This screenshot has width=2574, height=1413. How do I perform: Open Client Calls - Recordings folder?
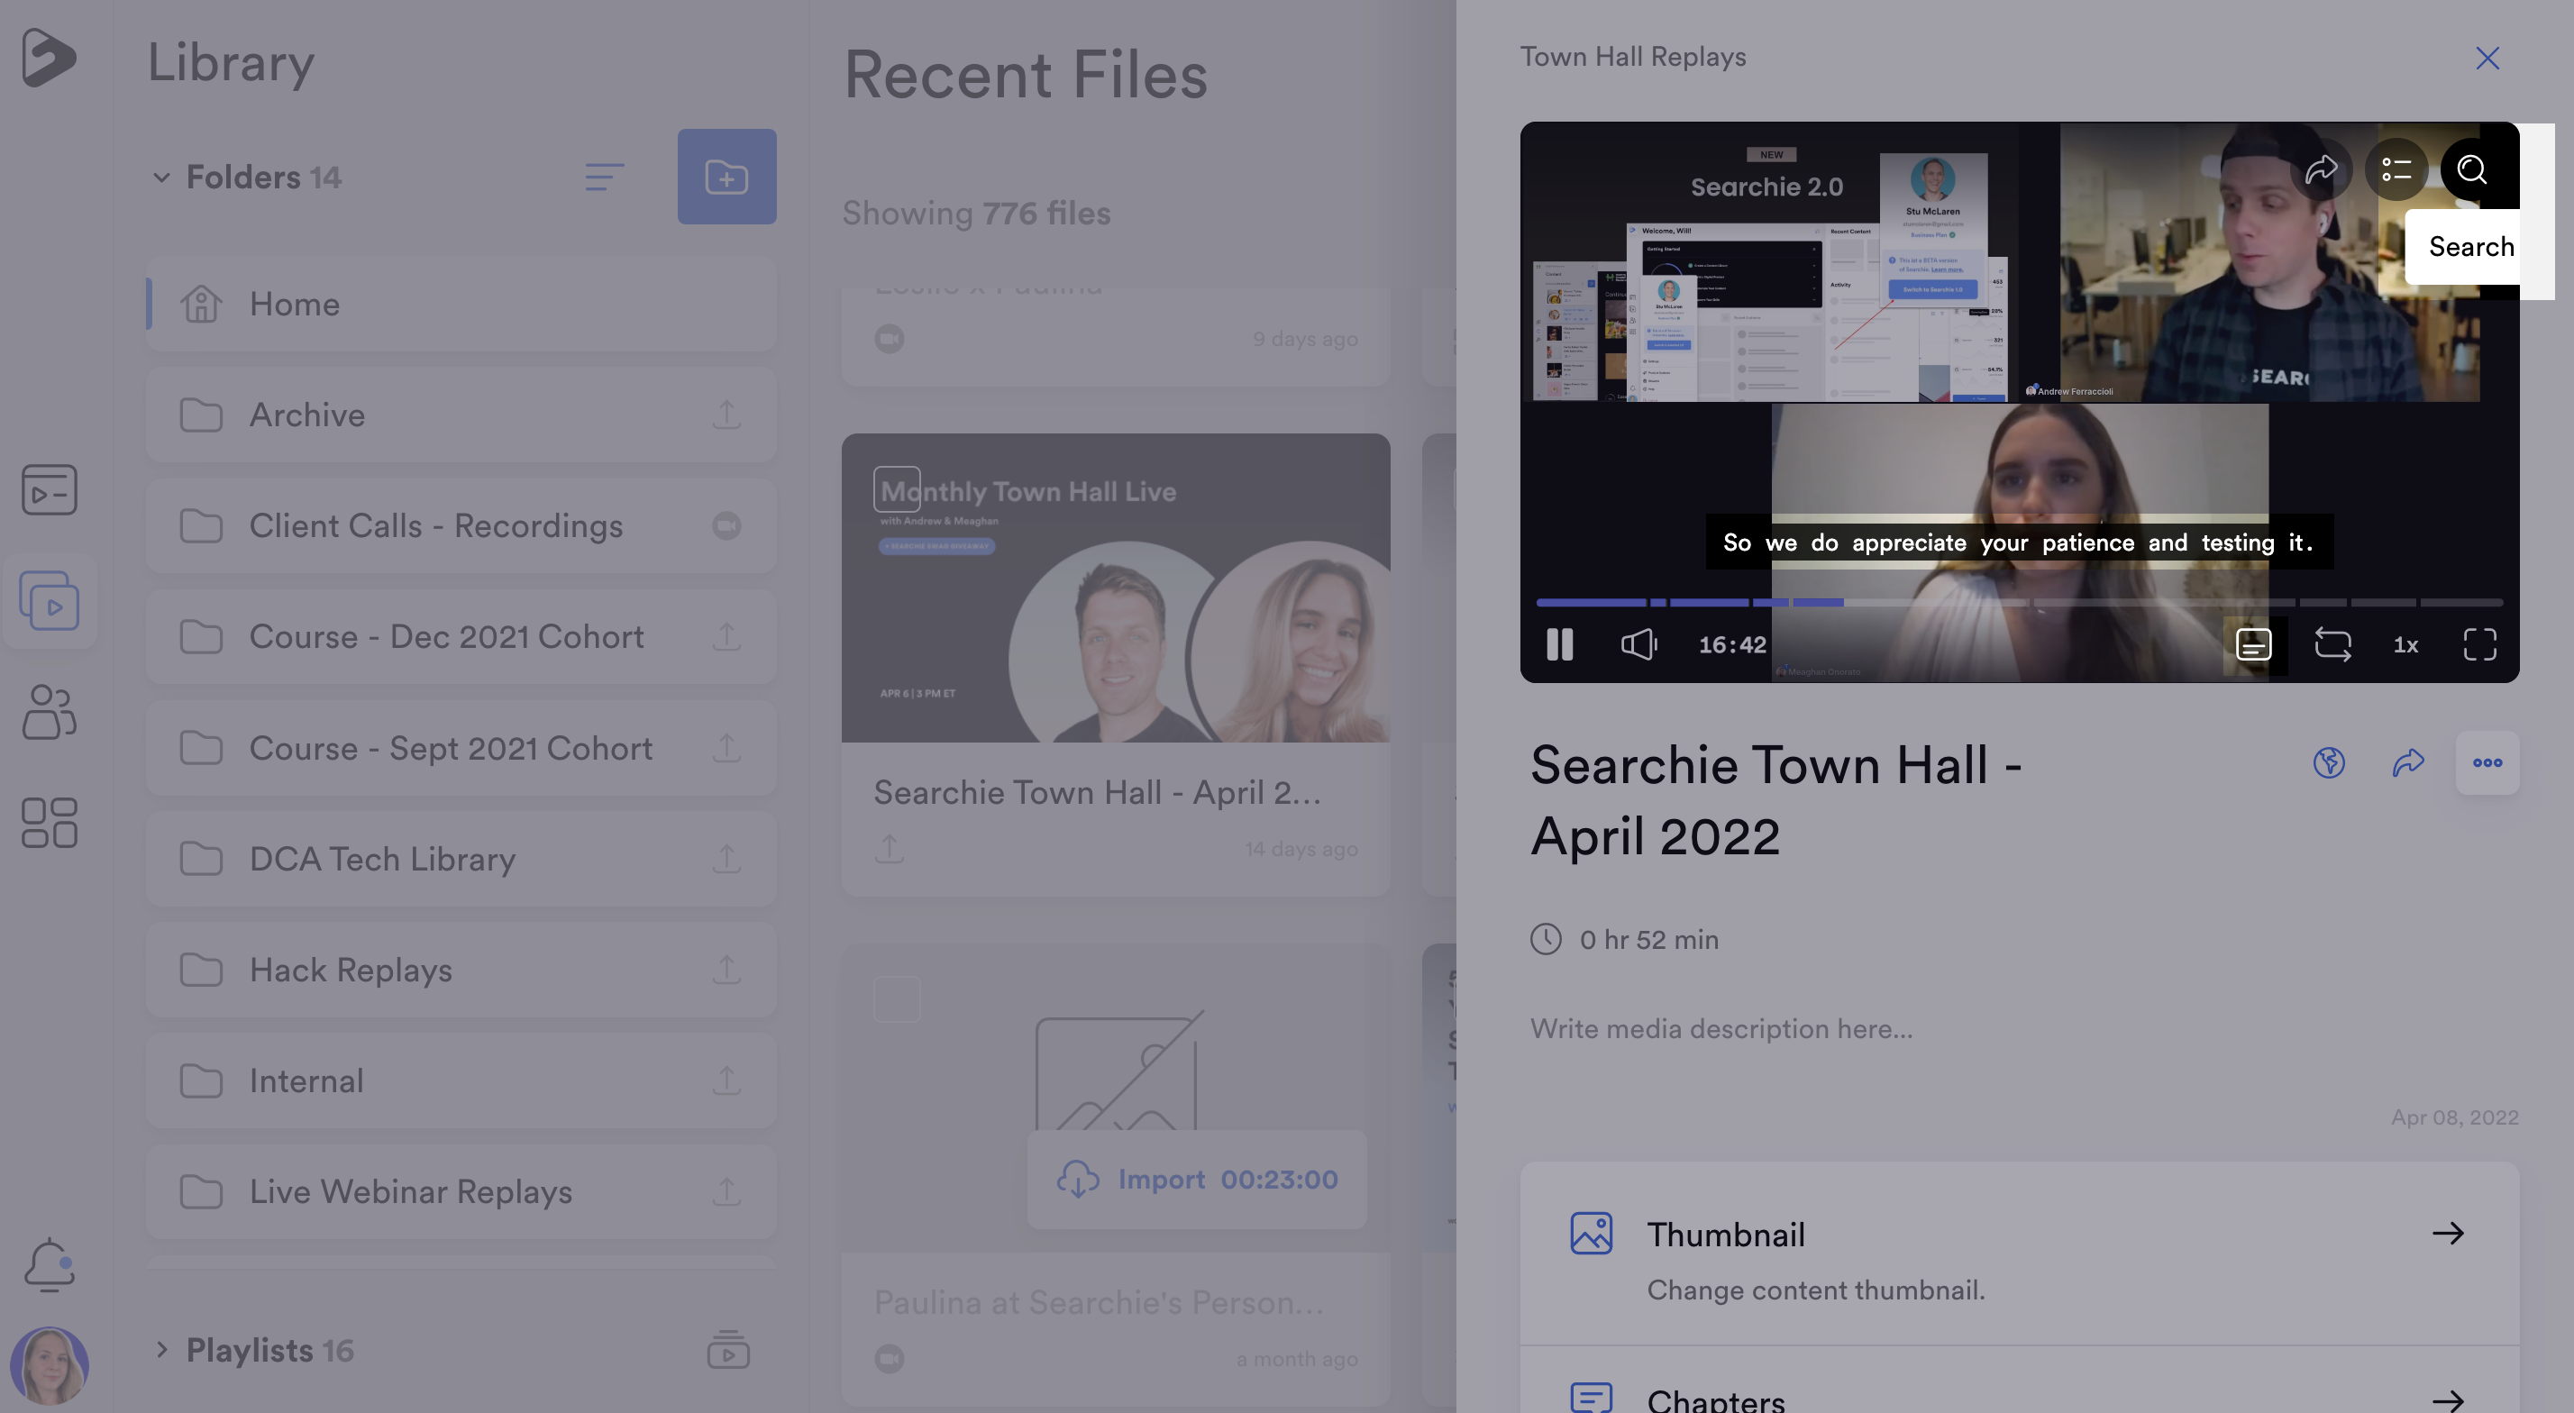click(x=461, y=525)
